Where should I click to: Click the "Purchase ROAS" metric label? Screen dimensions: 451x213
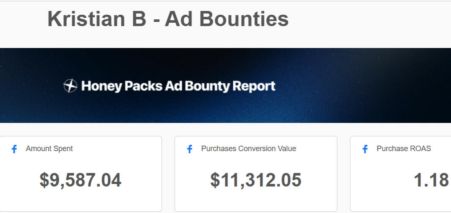click(404, 149)
